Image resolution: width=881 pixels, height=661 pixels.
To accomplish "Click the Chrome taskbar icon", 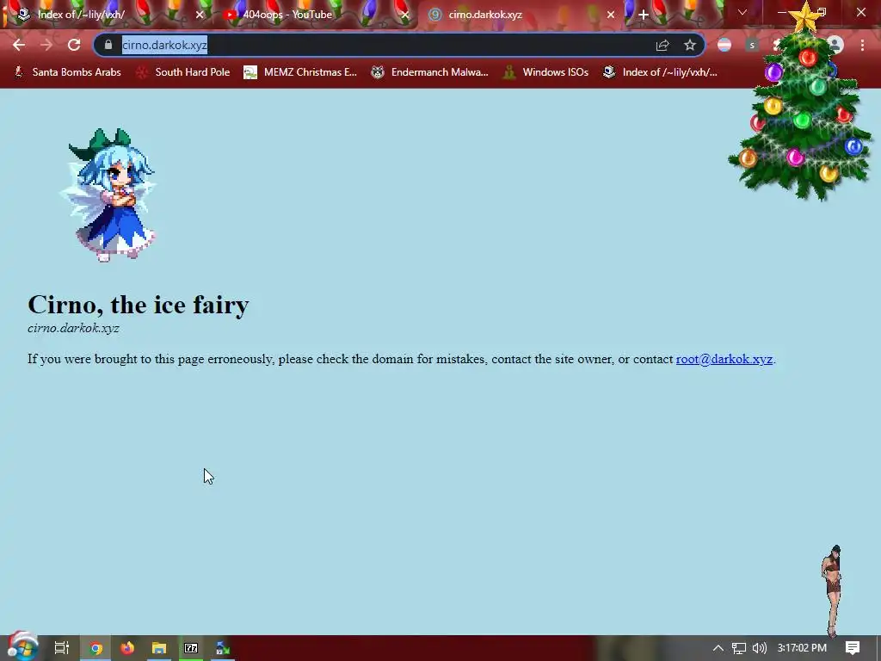I will click(x=96, y=648).
